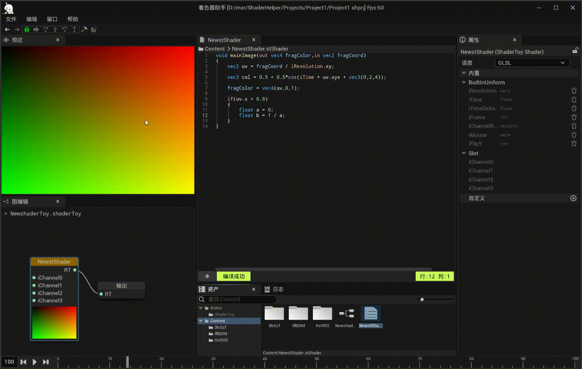The height and width of the screenshot is (369, 582).
Task: Collapse the Content tree folder arrow
Action: pos(201,321)
